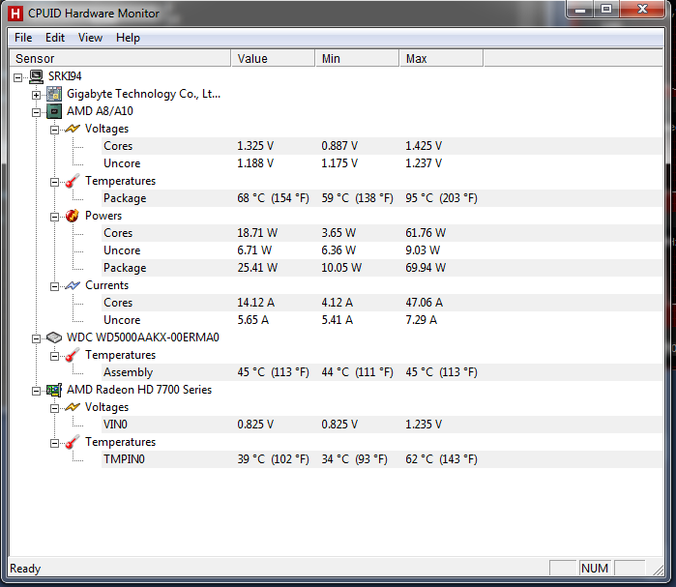
Task: Click the window resize grip corner
Action: coord(659,571)
